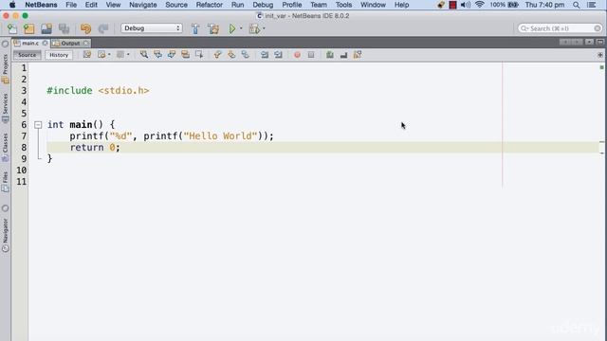Click the Search field in toolbar
607x341 pixels.
click(x=561, y=28)
